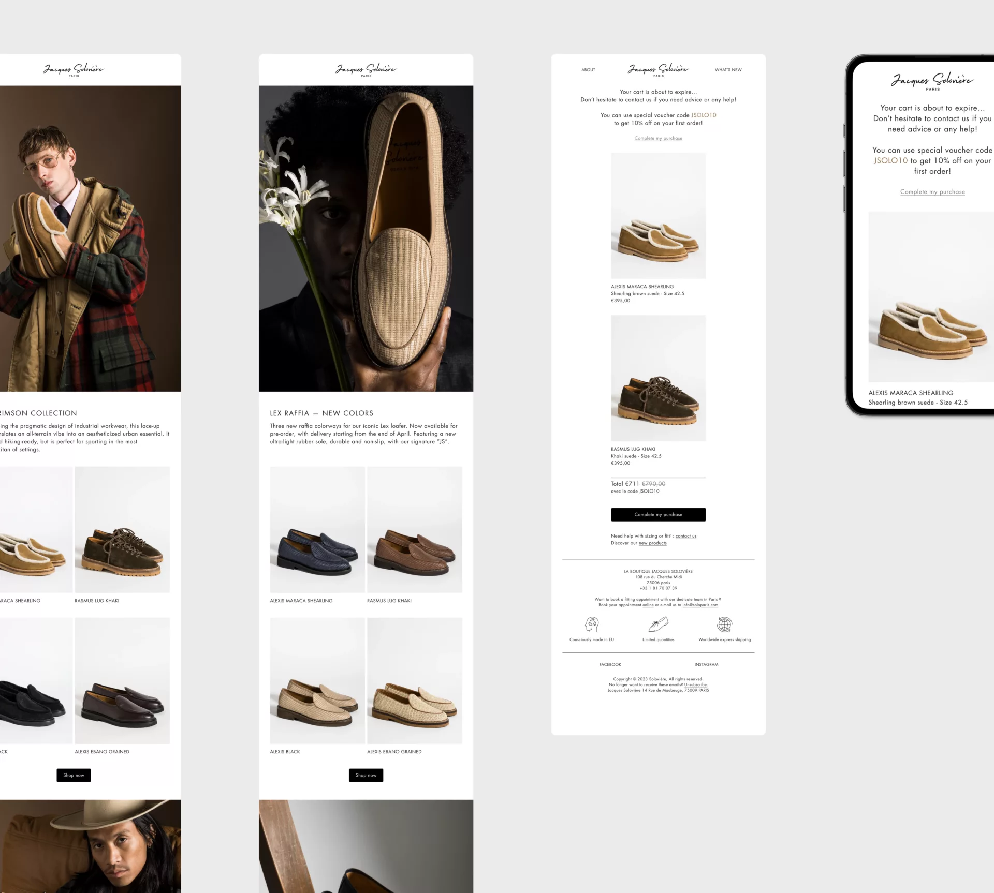Click the LEX RAFFIA — NEW COLORS heading
The height and width of the screenshot is (893, 994).
click(321, 413)
